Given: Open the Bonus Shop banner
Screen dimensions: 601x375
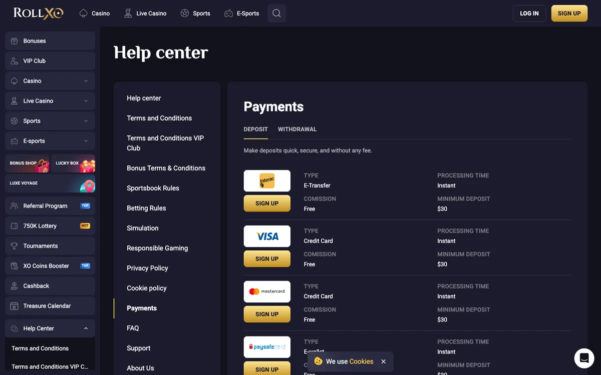Looking at the screenshot, I should coord(27,163).
